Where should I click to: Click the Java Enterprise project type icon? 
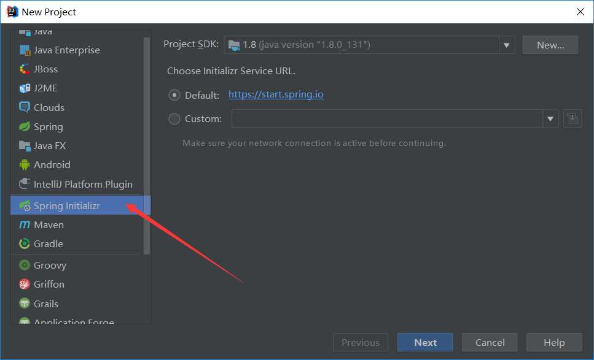coord(25,50)
